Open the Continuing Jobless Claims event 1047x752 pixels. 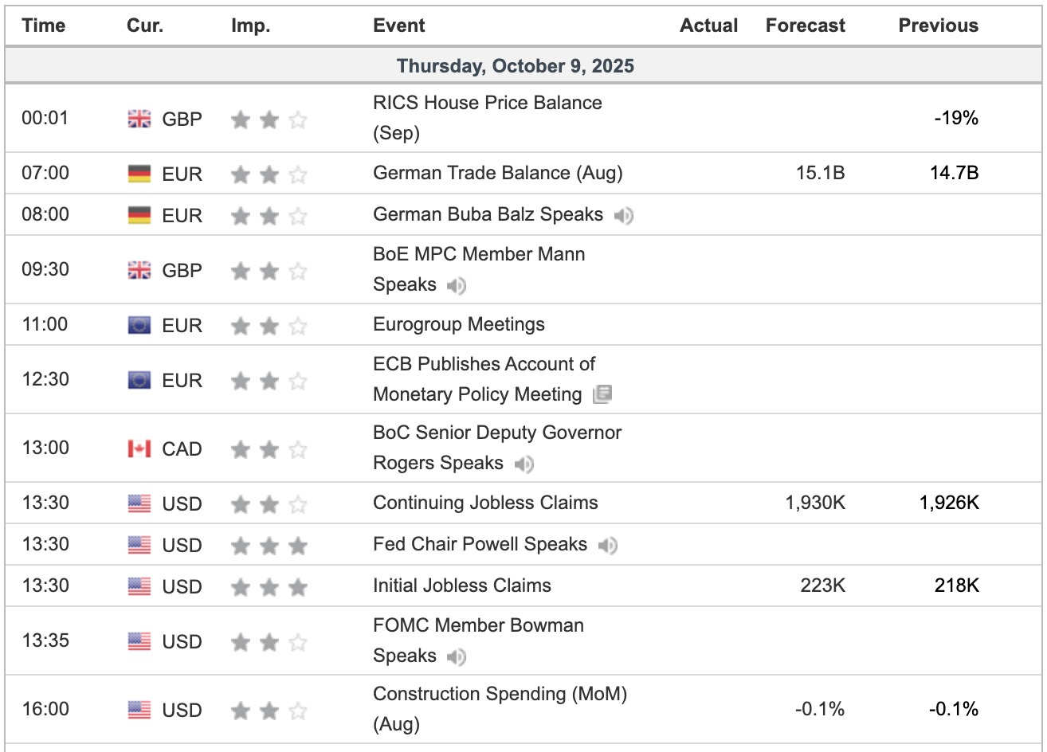(x=485, y=503)
